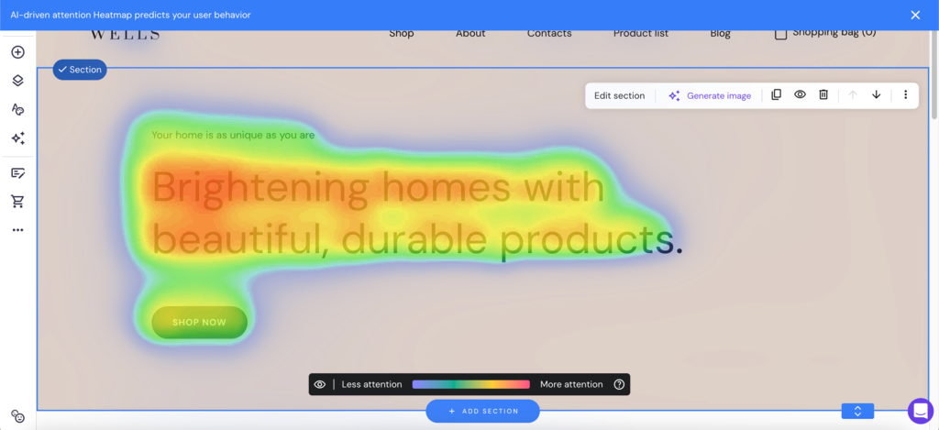The image size is (939, 430).
Task: Click Edit section button
Action: point(619,96)
